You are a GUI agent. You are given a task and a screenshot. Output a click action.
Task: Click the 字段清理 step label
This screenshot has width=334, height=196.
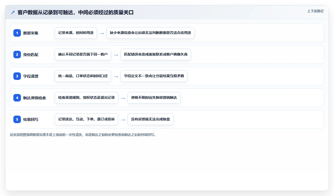pyautogui.click(x=31, y=76)
